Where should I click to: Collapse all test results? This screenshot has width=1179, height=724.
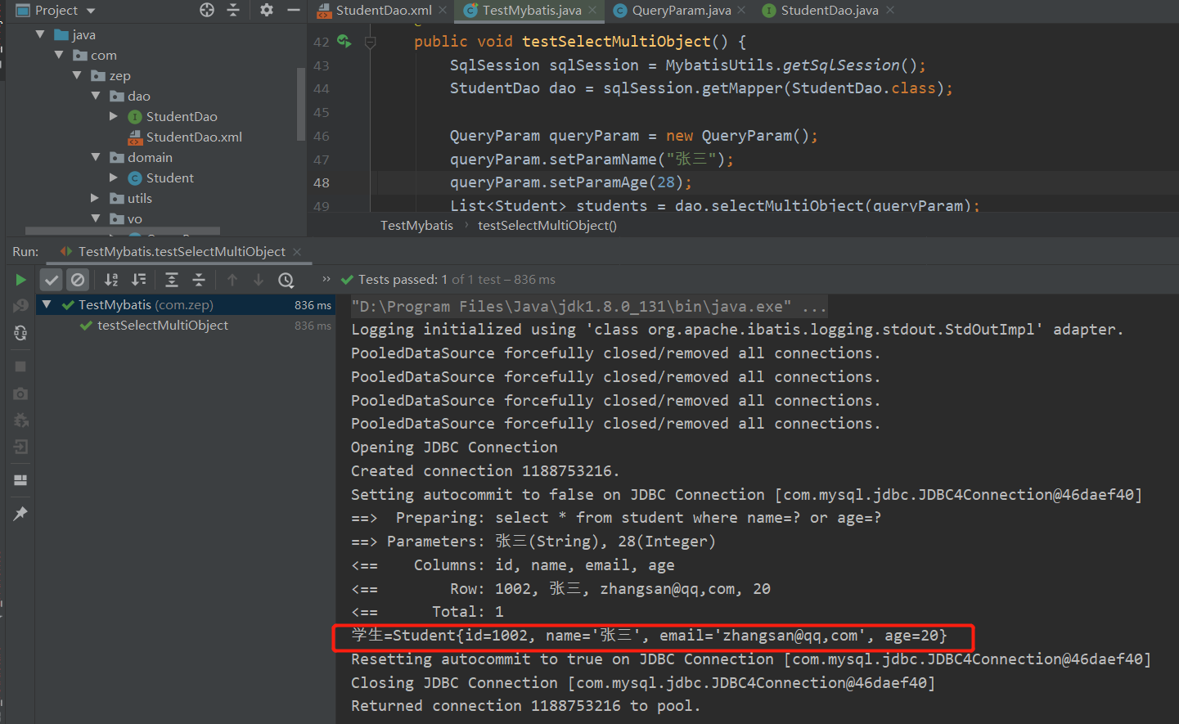coord(199,280)
